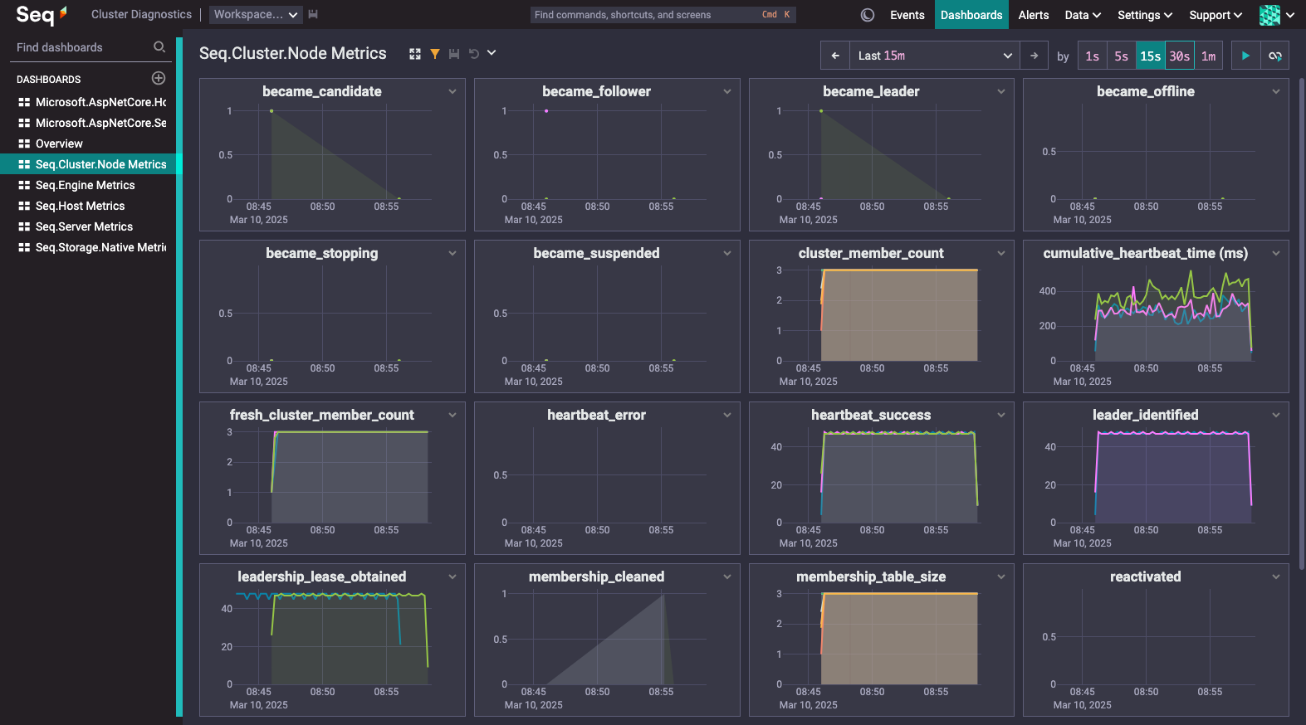Expand dashboard title options chevron
Screen dimensions: 1306x725
click(492, 53)
